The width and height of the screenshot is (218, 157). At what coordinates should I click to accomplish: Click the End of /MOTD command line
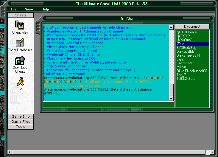[x=65, y=74]
